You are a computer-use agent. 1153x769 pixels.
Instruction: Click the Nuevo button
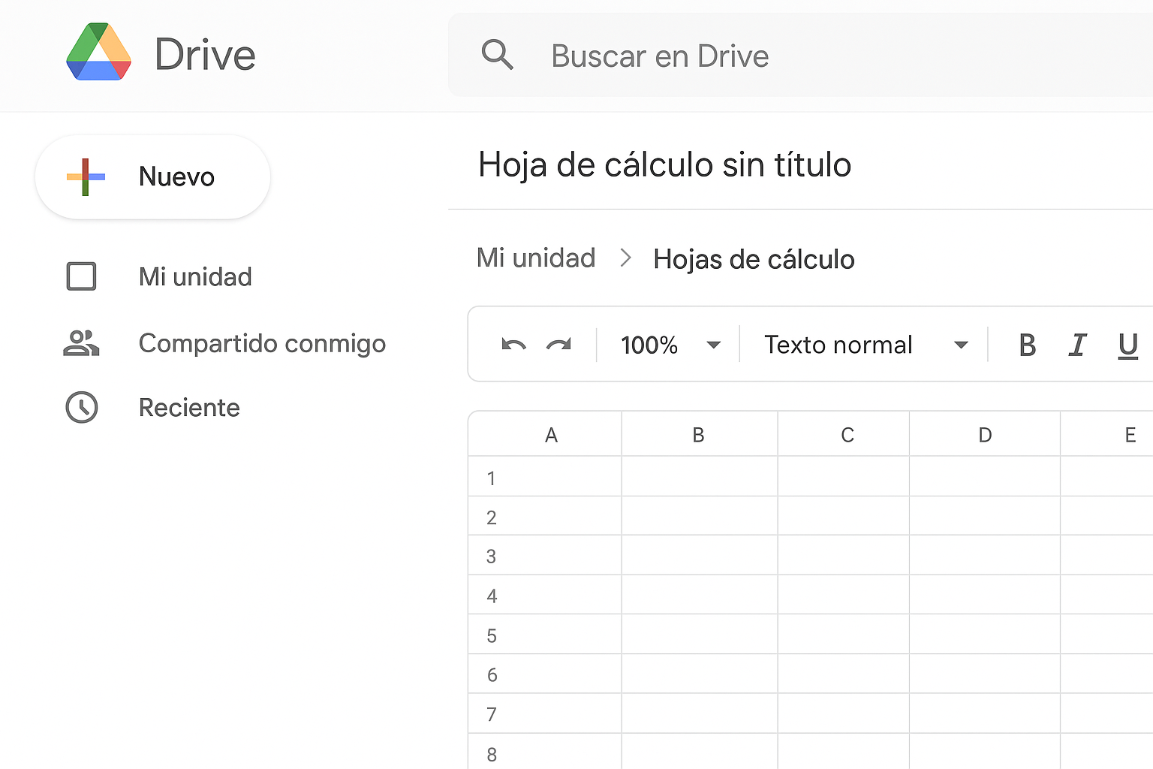152,177
